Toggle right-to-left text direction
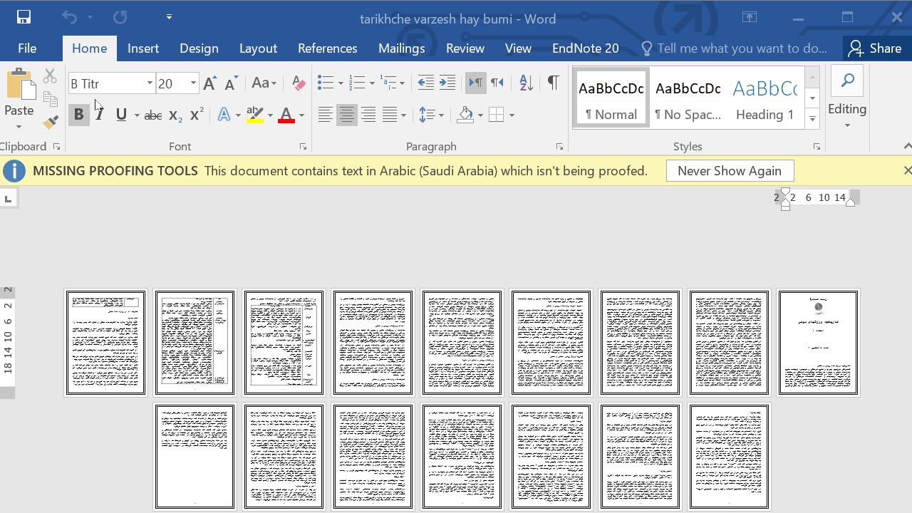This screenshot has width=912, height=513. [497, 83]
